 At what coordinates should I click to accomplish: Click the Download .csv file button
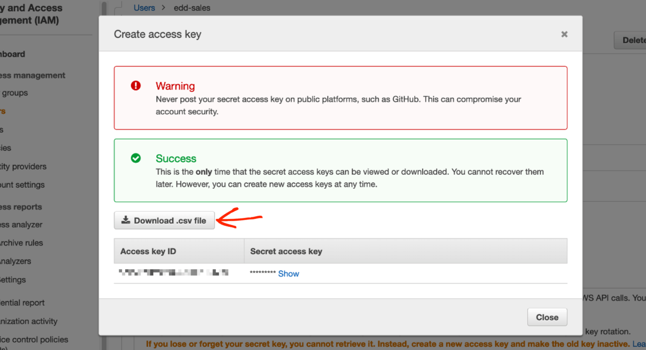pyautogui.click(x=164, y=220)
